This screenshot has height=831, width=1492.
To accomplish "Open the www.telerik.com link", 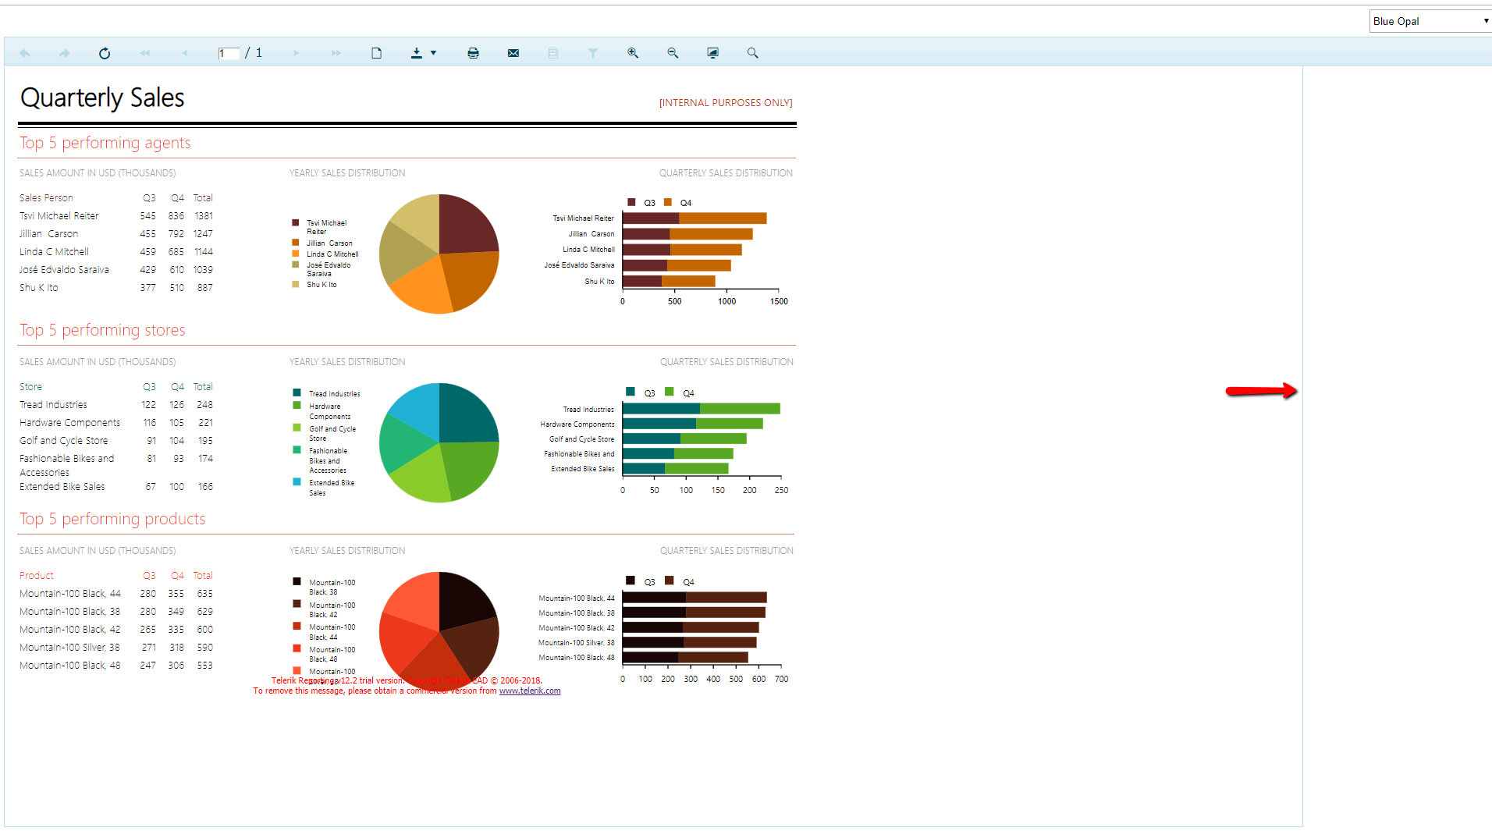I will pyautogui.click(x=530, y=691).
